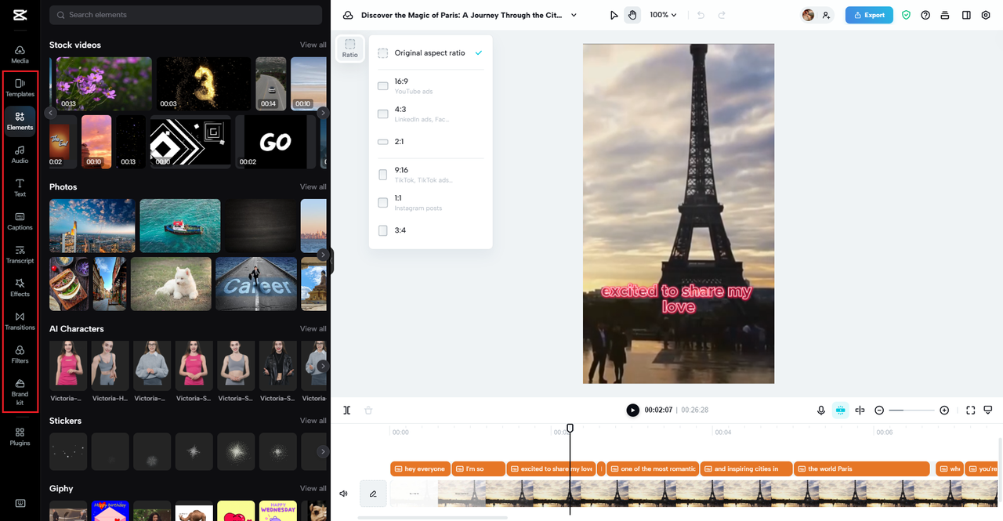Open the Text panel

click(20, 188)
